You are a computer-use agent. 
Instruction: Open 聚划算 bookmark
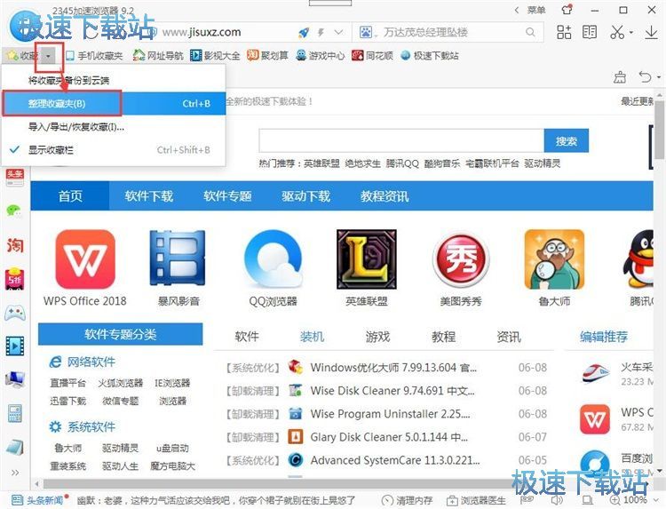[x=267, y=55]
